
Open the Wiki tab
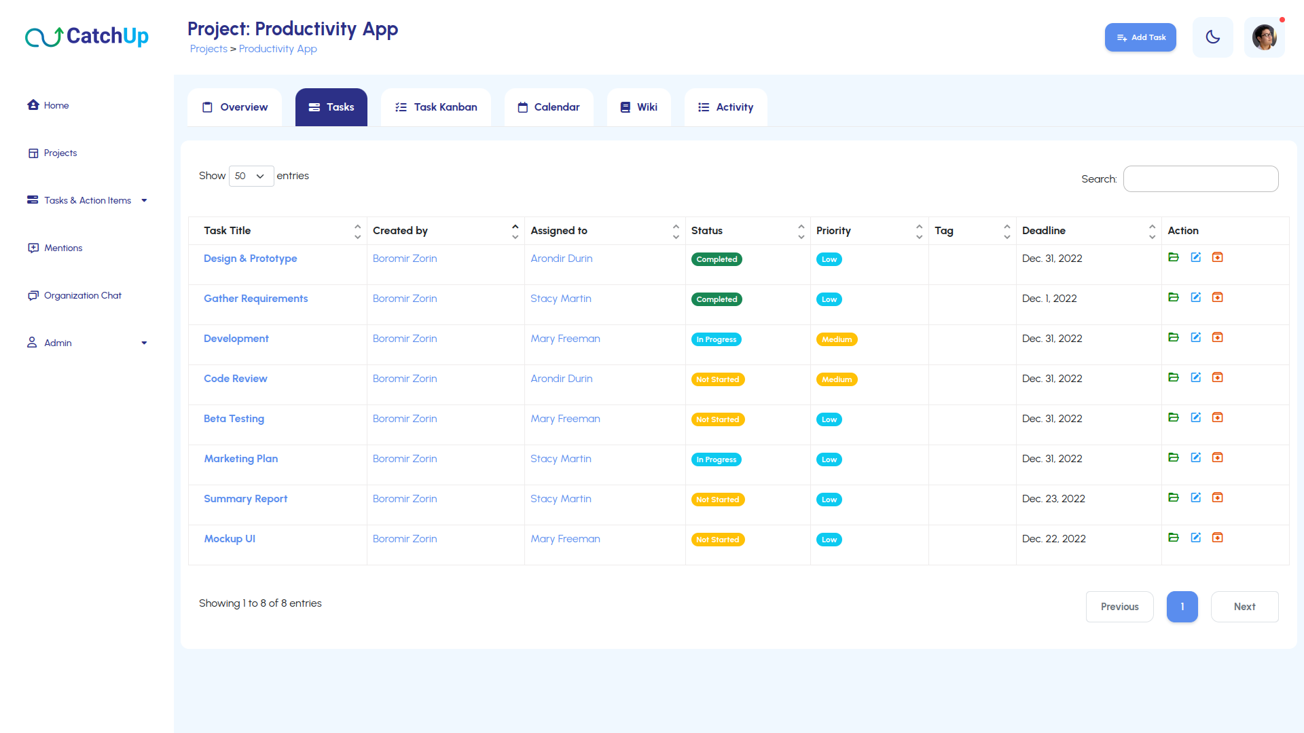point(638,107)
